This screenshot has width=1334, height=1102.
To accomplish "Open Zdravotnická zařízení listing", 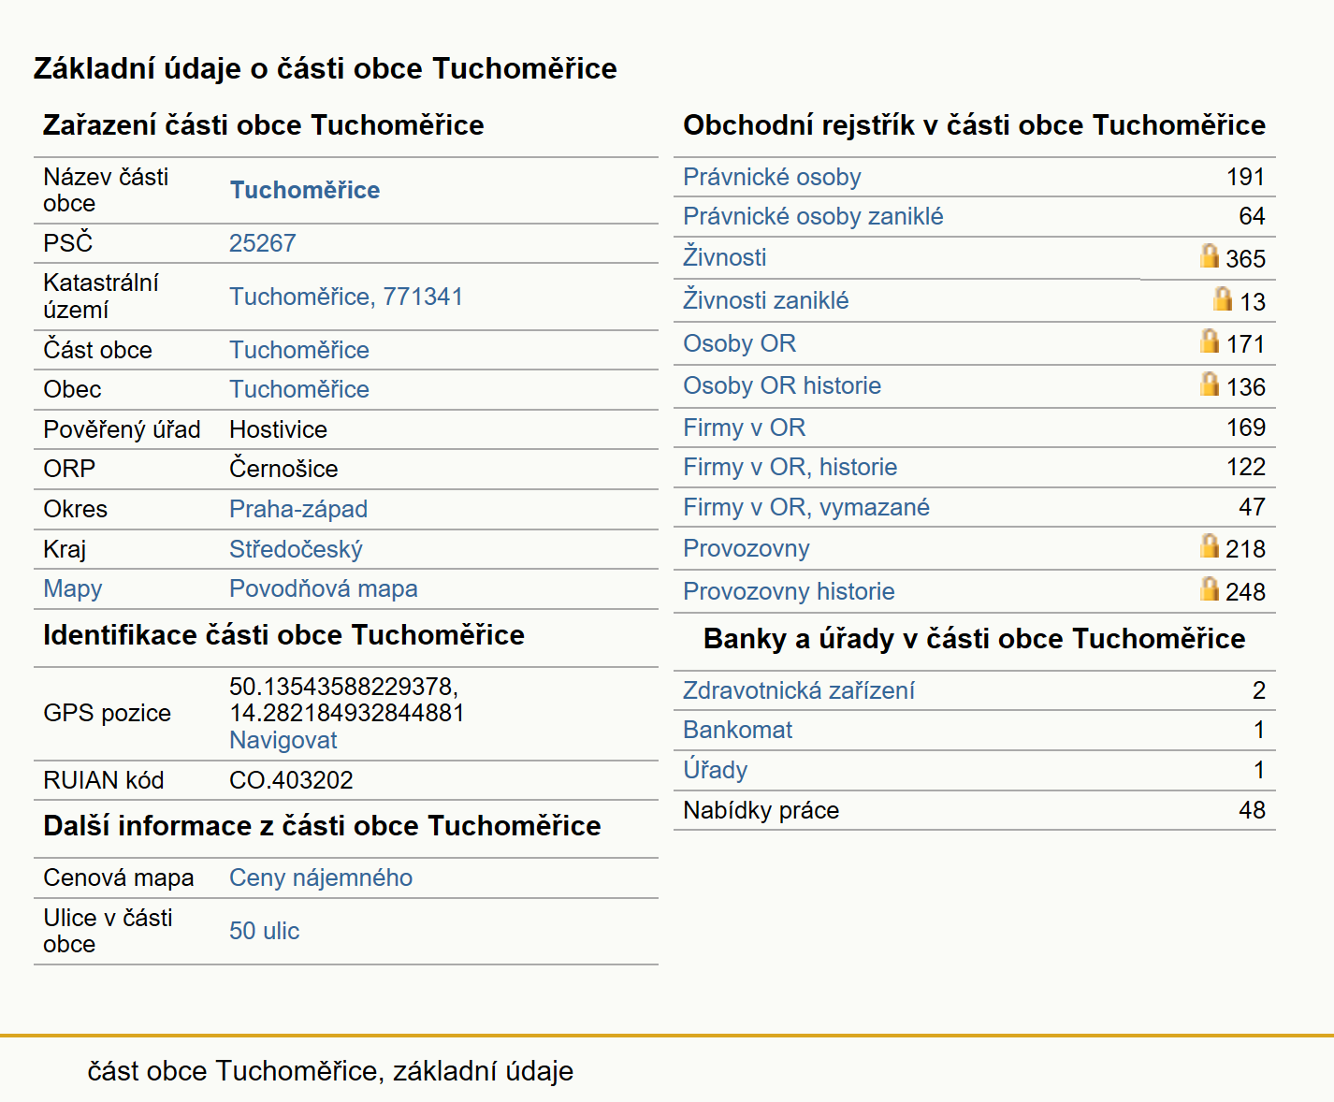I will 799,690.
